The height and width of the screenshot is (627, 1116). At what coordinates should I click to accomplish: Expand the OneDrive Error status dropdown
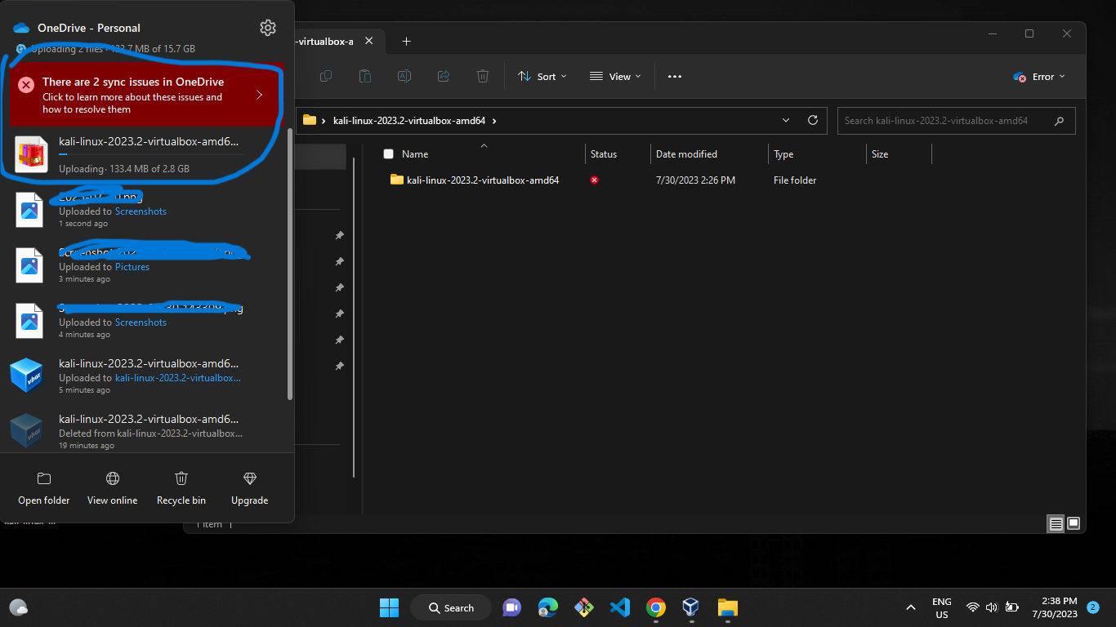coord(1039,76)
